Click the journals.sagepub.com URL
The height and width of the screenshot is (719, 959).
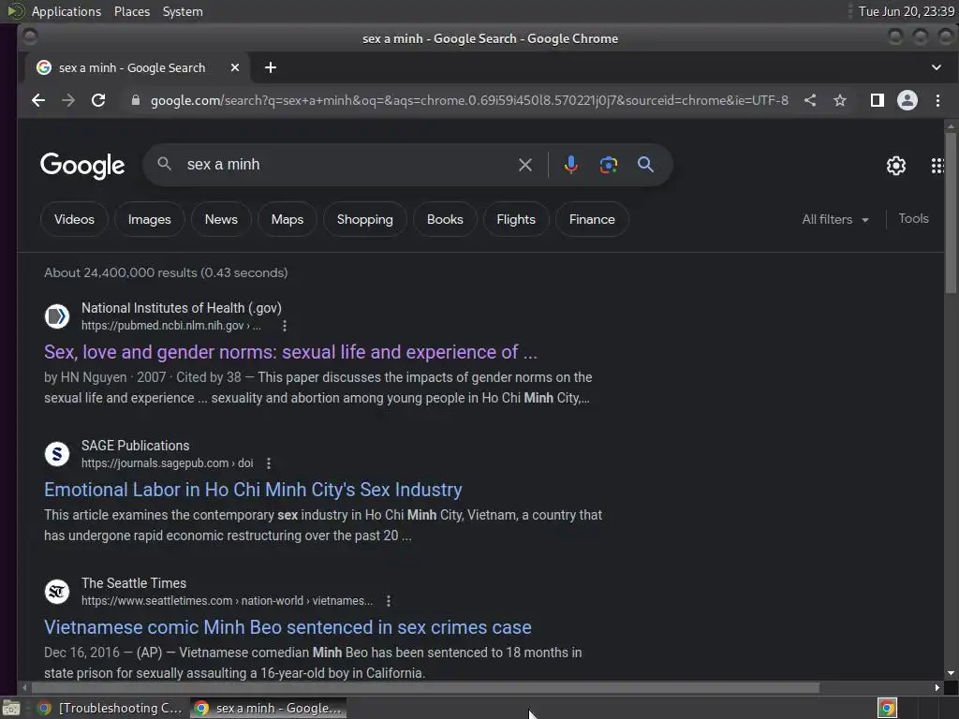click(x=167, y=463)
